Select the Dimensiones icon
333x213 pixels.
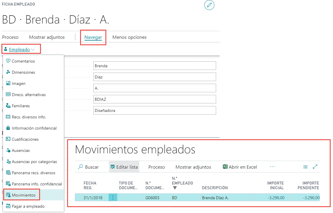coord(9,72)
